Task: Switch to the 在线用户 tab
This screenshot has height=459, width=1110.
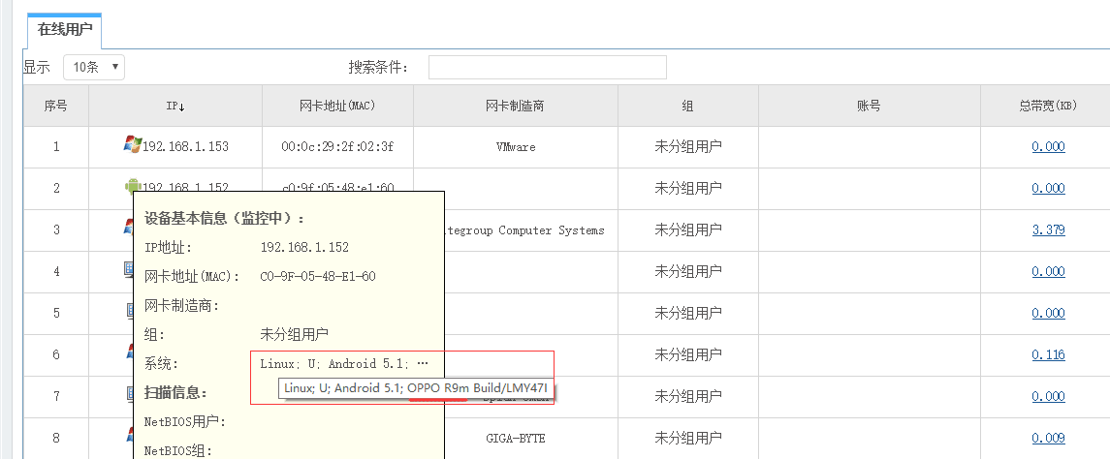Action: click(65, 30)
